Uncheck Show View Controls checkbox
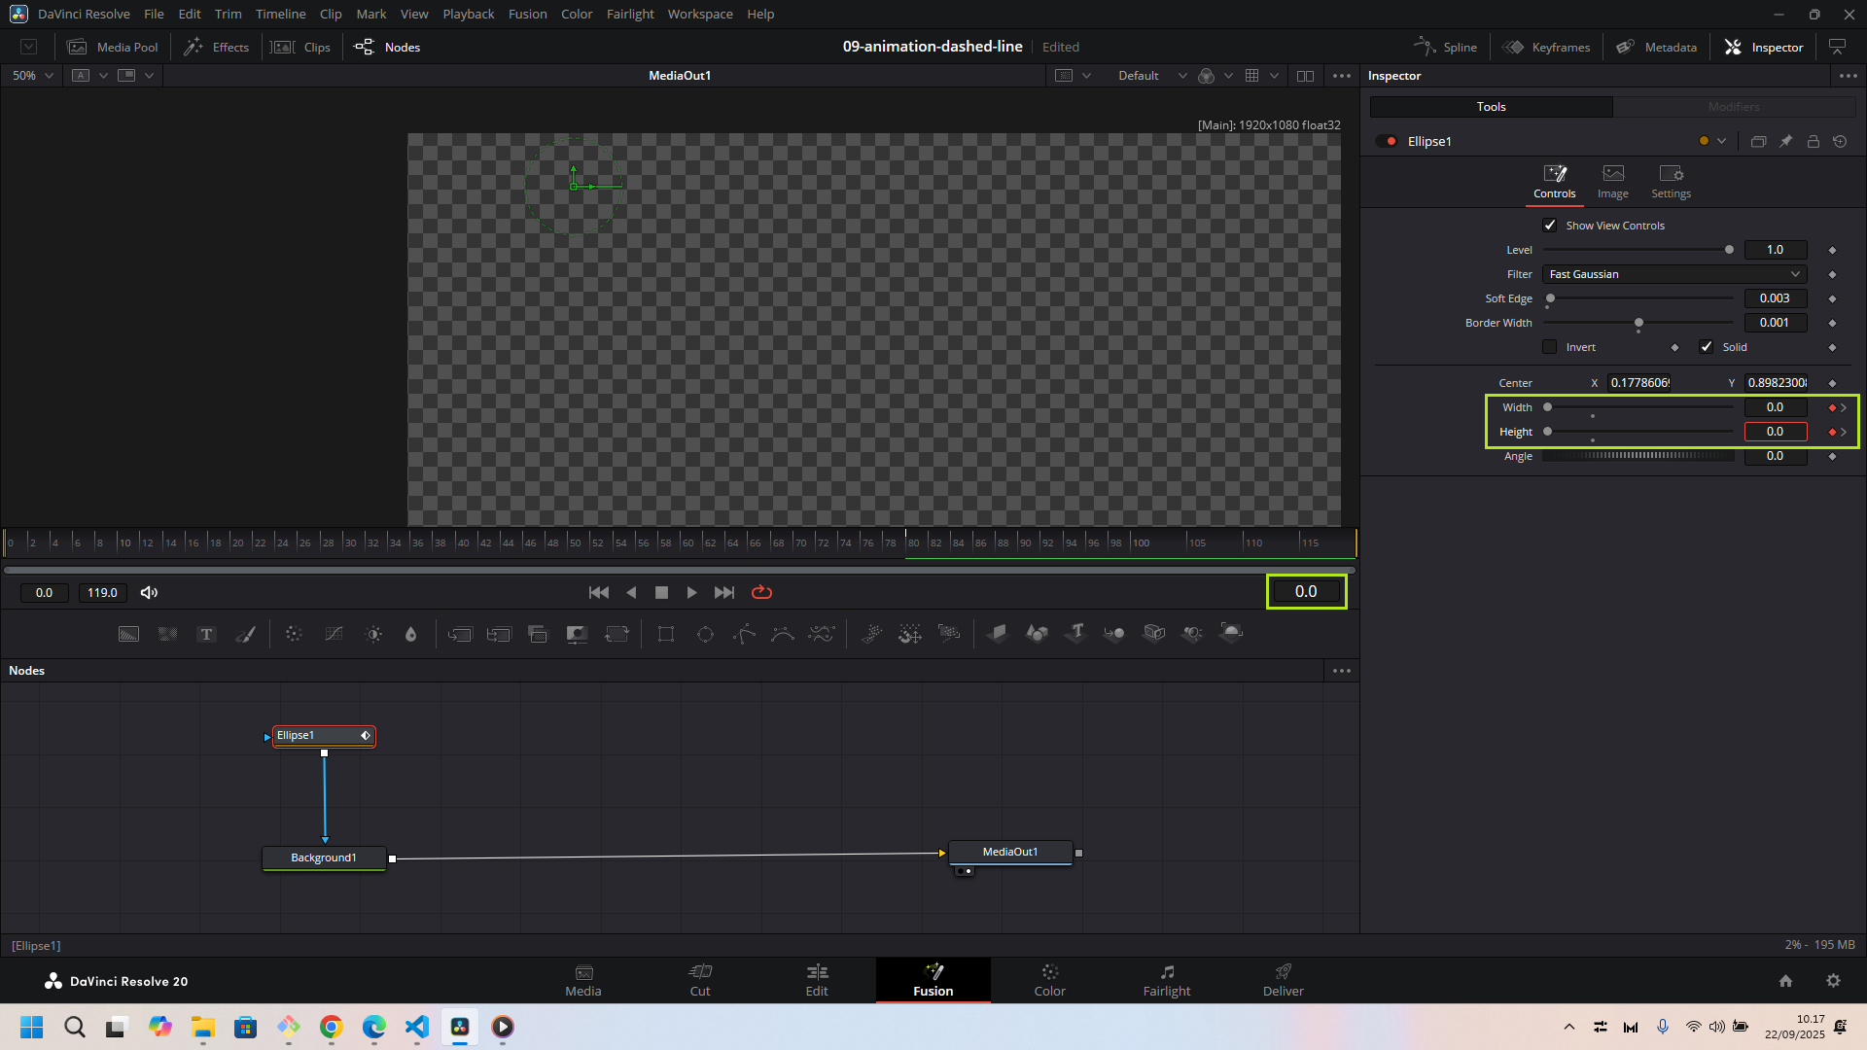The width and height of the screenshot is (1867, 1050). pos(1550,226)
